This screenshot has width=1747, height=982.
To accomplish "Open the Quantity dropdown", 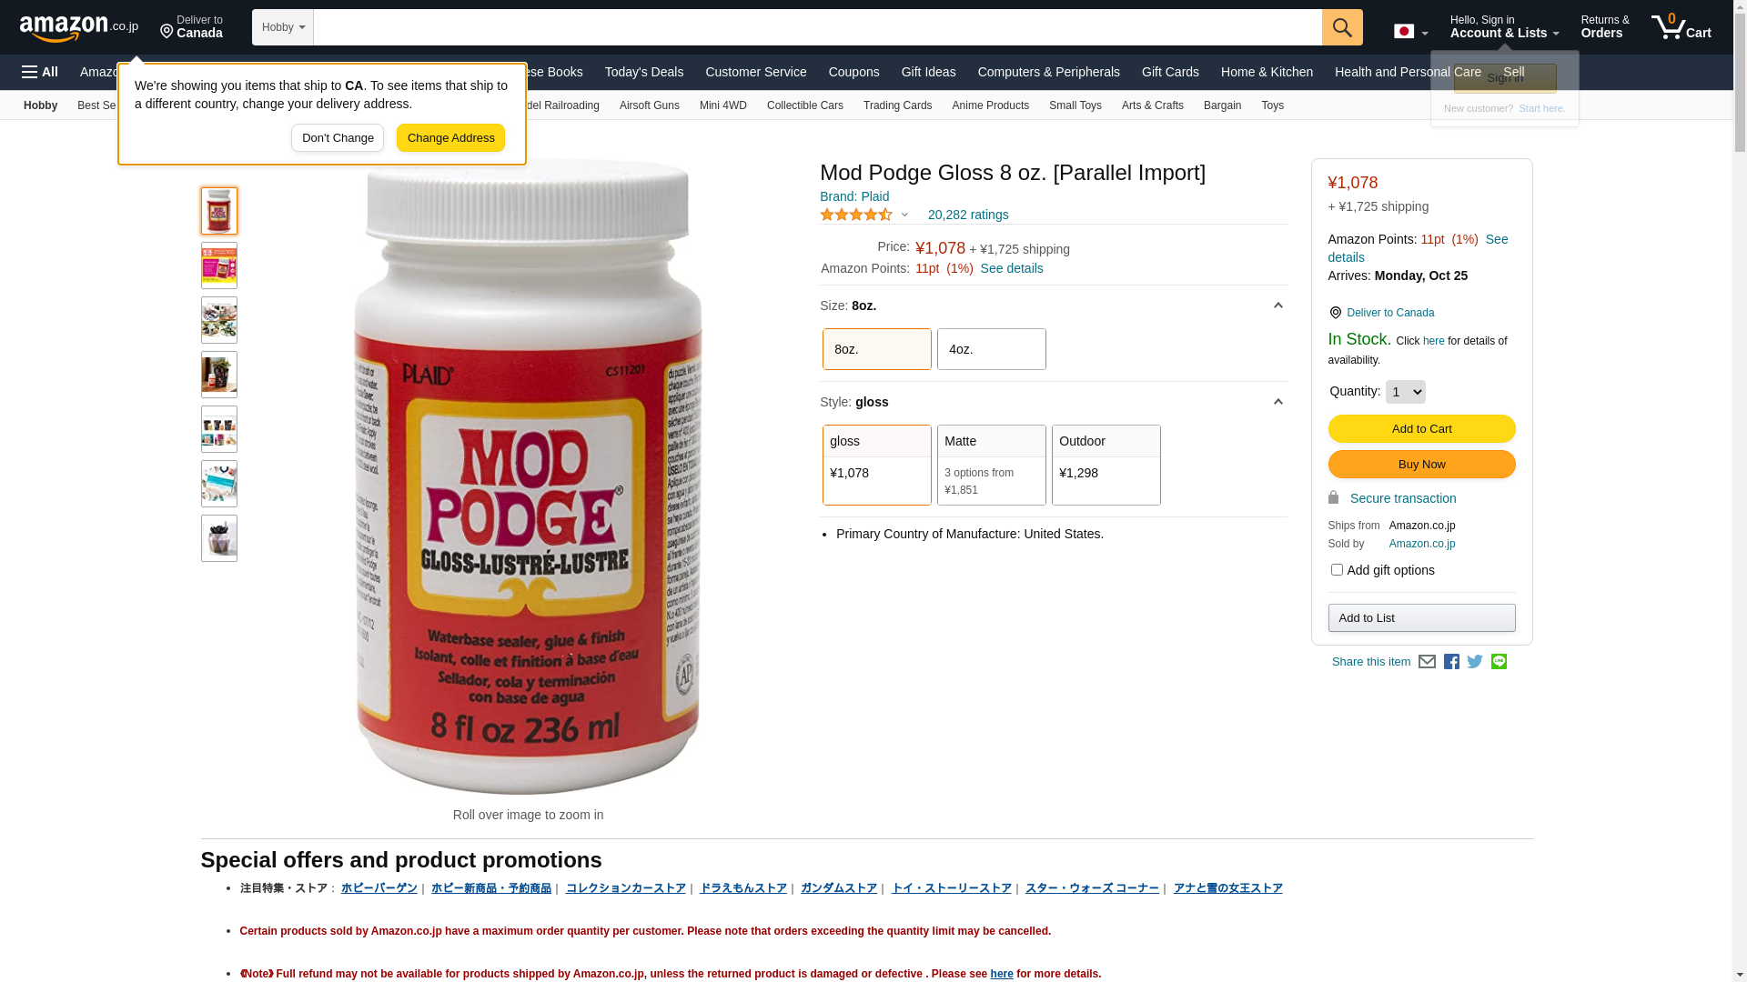I will [1405, 392].
